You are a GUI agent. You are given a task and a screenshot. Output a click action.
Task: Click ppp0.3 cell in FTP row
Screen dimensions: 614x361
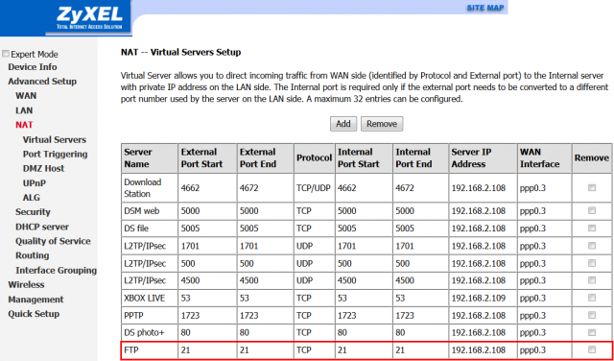tap(544, 350)
